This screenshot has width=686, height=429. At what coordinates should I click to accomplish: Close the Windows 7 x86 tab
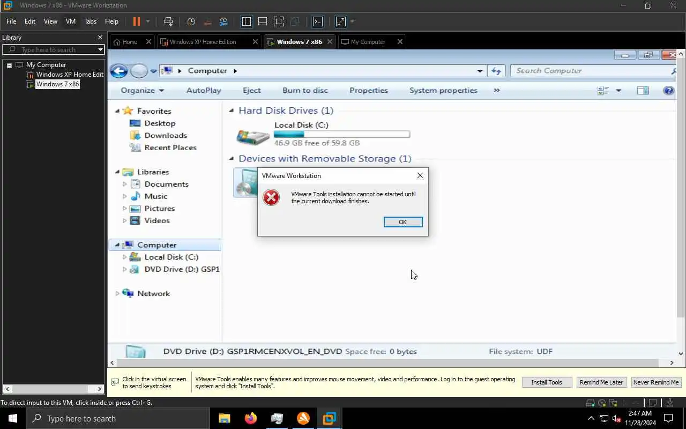330,42
